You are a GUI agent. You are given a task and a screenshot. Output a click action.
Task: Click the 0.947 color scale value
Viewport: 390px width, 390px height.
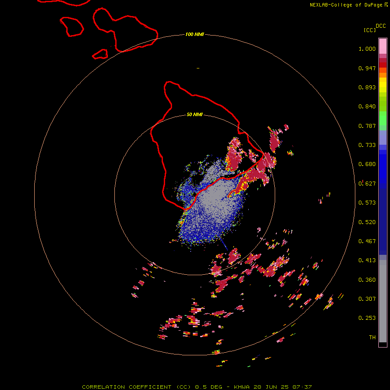(367, 68)
